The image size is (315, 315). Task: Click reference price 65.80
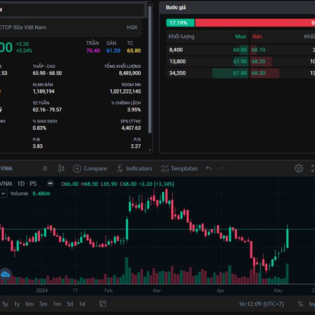[x=134, y=50]
